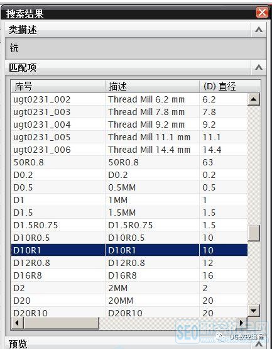Viewport: 272px width, 349px height.
Task: Collapse the 匹配项 section
Action: tap(259, 67)
